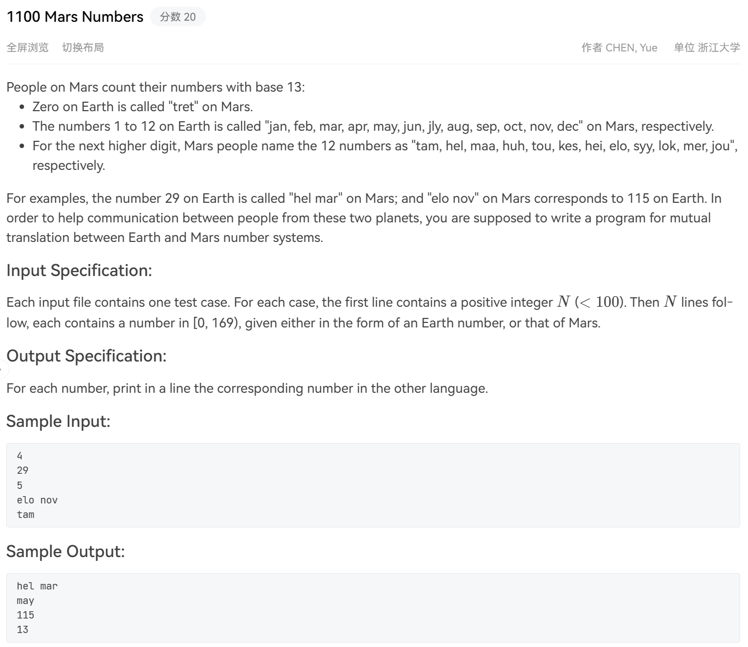Select the author name CHEN, Yue
Image resolution: width=748 pixels, height=647 pixels.
click(632, 47)
